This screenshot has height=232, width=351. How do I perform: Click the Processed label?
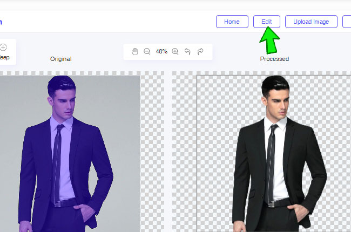[274, 59]
